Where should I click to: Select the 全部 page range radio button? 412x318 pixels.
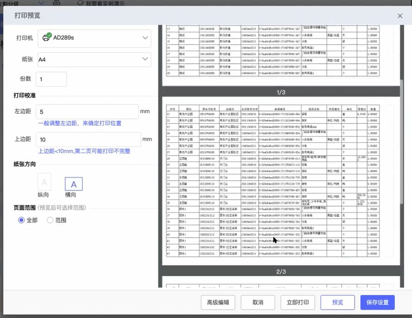21,220
